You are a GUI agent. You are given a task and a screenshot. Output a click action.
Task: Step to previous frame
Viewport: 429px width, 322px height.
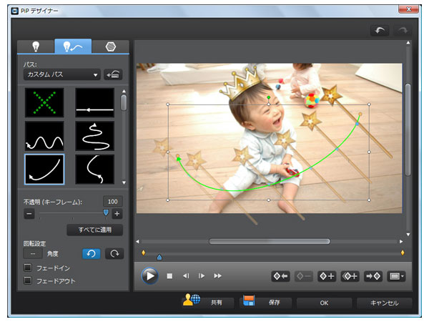(x=186, y=276)
